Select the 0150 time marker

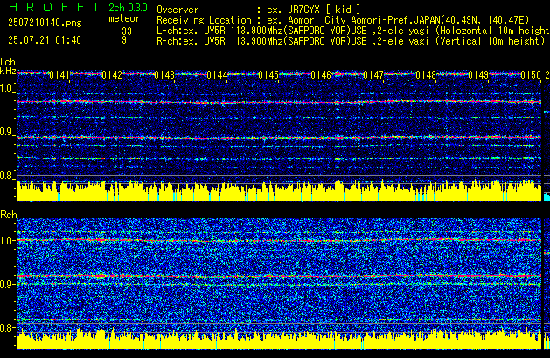point(531,75)
